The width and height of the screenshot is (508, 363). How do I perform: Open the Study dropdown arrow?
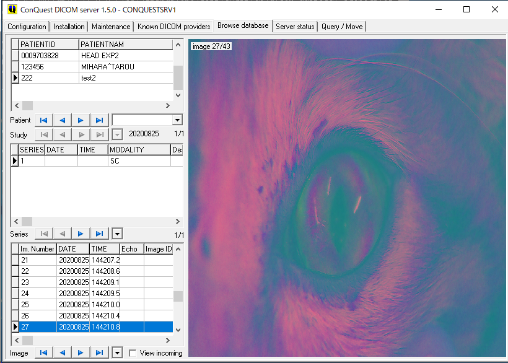click(117, 134)
